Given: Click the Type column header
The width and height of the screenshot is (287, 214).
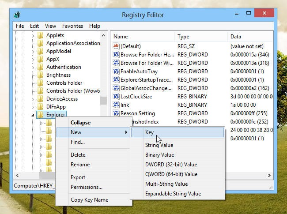Looking at the screenshot, I should tap(201, 37).
